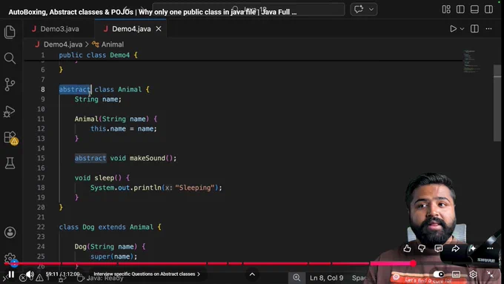The image size is (504, 284).
Task: Exit full screen mode
Action: pos(490,274)
